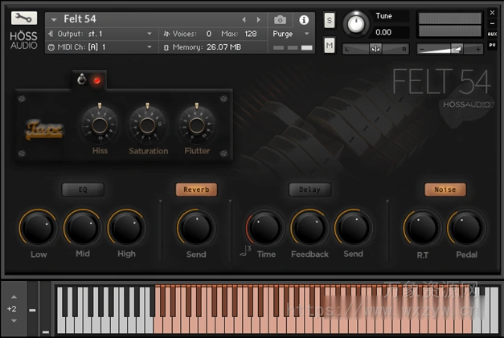Click the red Tape power LED

click(x=96, y=80)
